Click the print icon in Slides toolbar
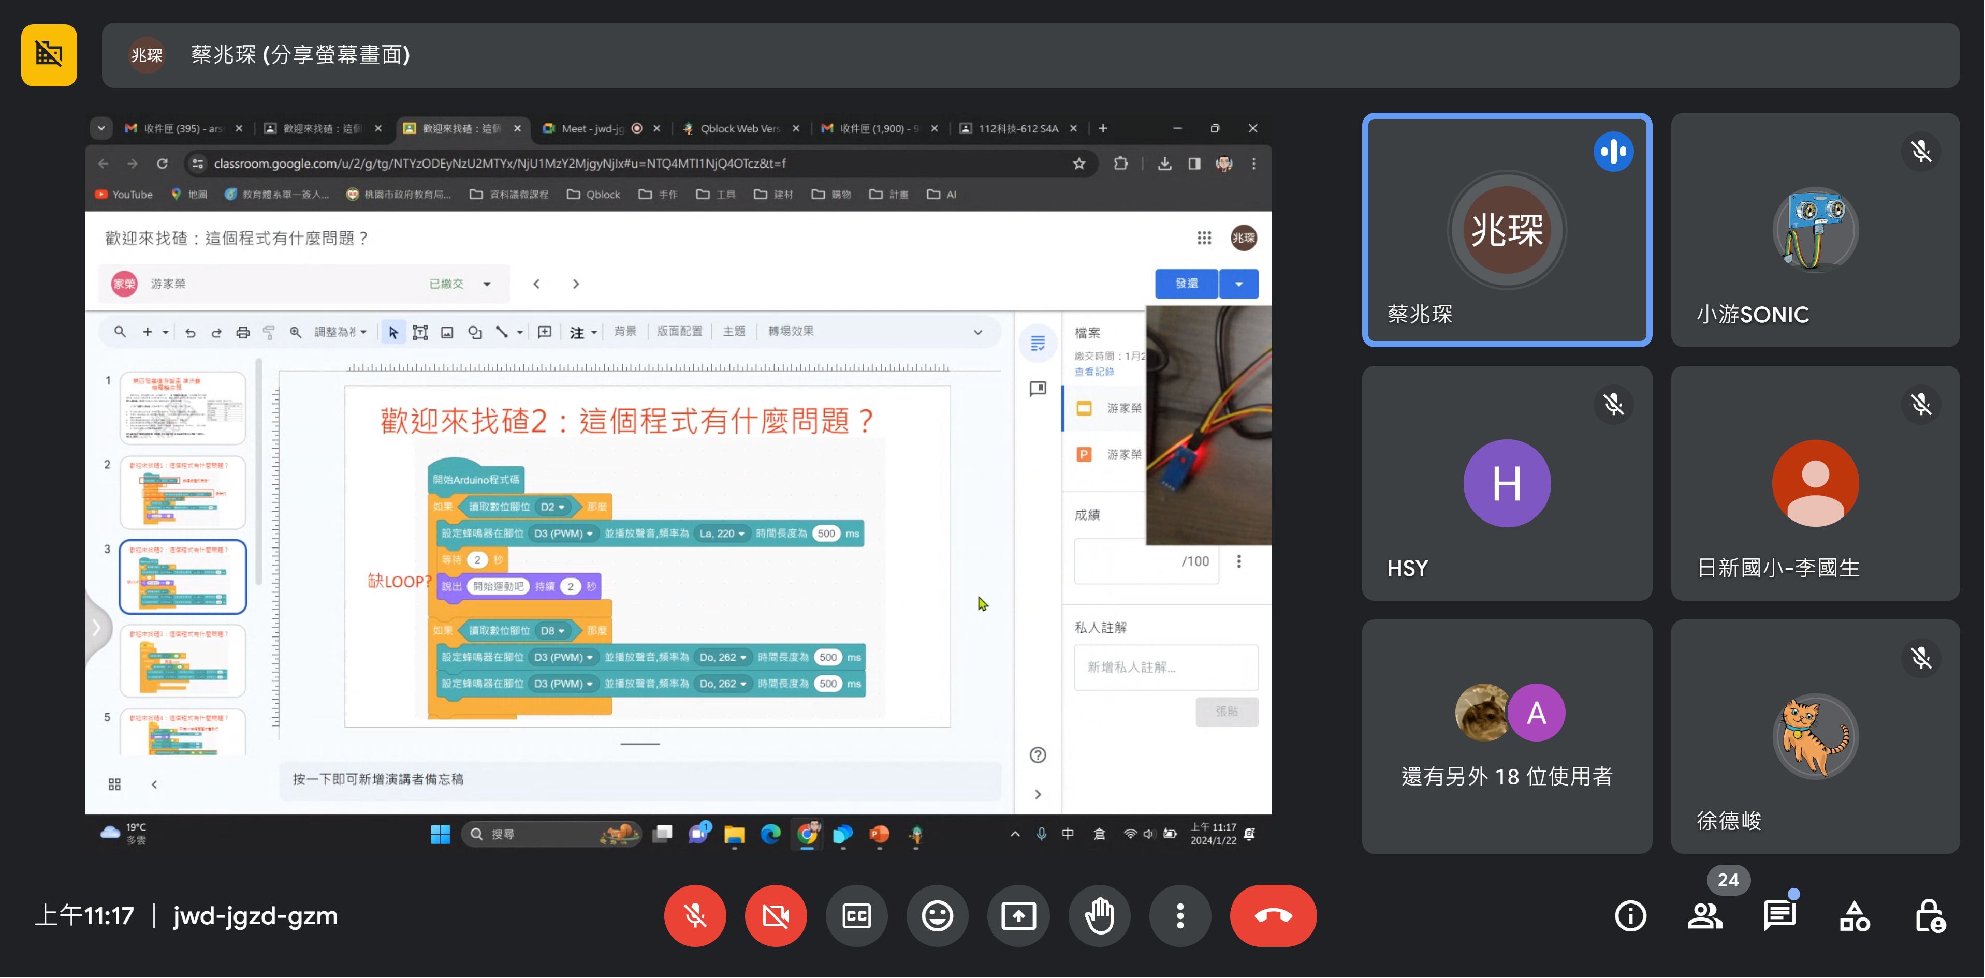This screenshot has height=978, width=1985. pyautogui.click(x=243, y=332)
